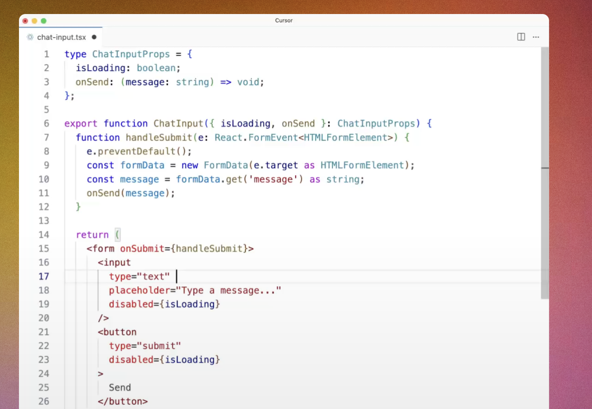This screenshot has width=592, height=409.
Task: Click "e.preventDefault();" on line 8
Action: pos(139,151)
